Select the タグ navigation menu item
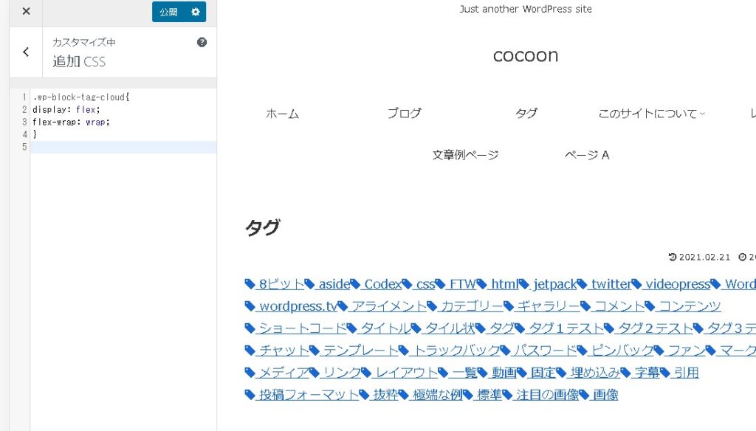 [526, 114]
